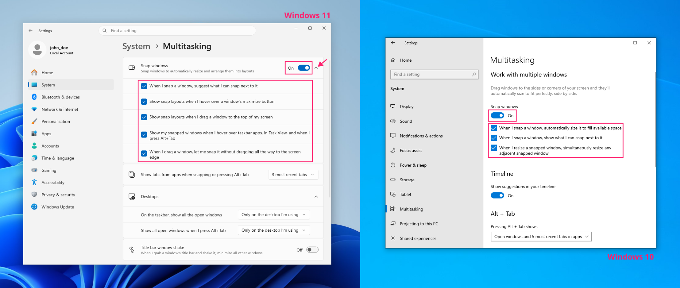Uncheck snap layouts on maximize button hover
Screen dimensions: 680x288
[144, 102]
